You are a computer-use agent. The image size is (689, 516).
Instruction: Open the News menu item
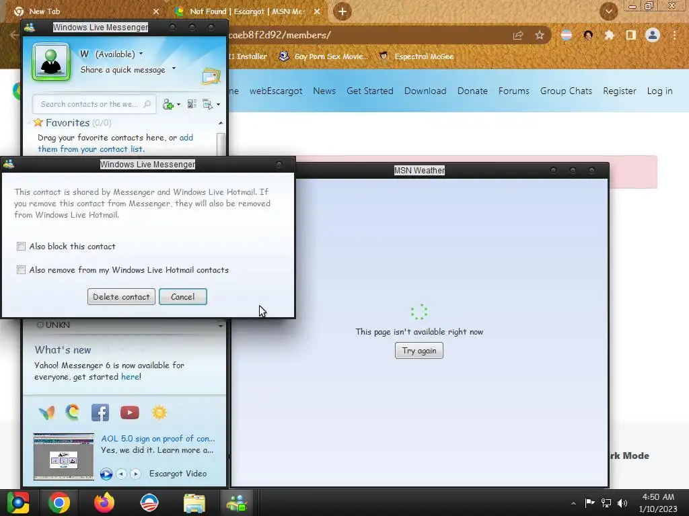click(x=324, y=91)
